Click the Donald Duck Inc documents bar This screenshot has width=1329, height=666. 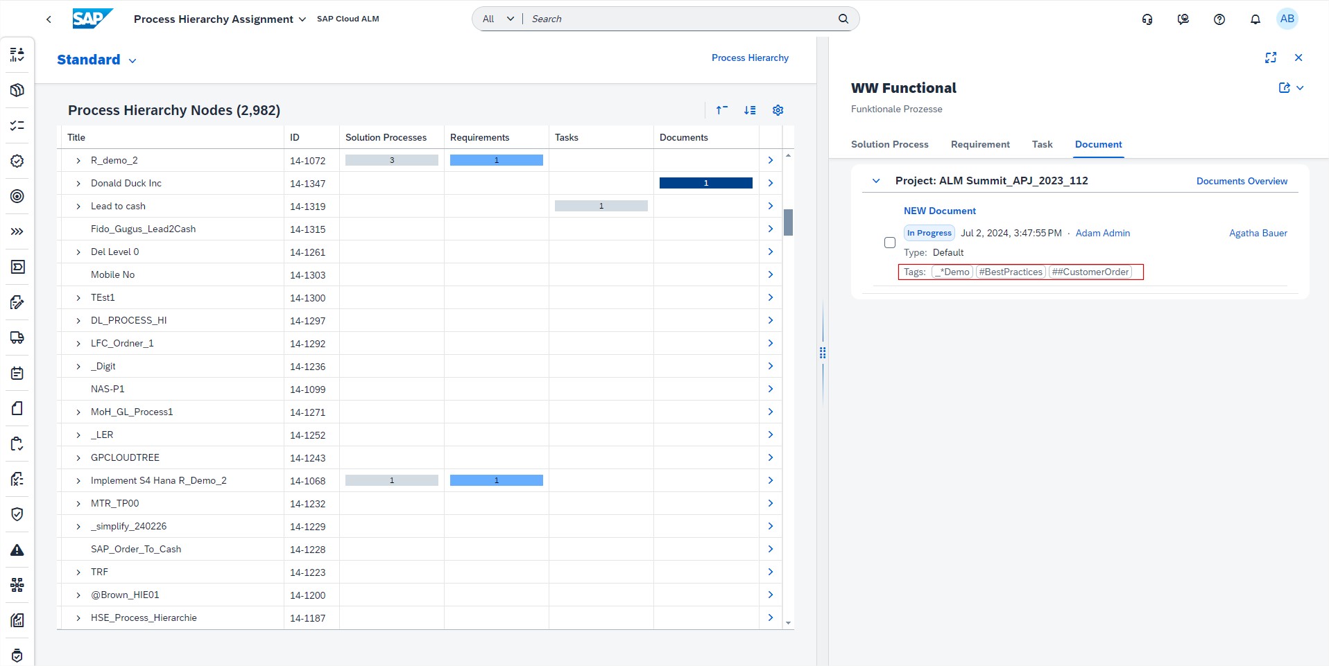pyautogui.click(x=705, y=184)
